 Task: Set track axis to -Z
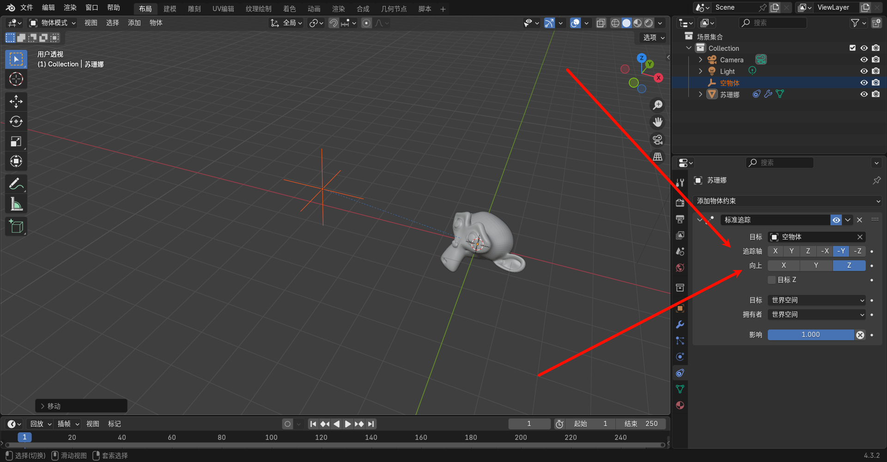point(857,251)
